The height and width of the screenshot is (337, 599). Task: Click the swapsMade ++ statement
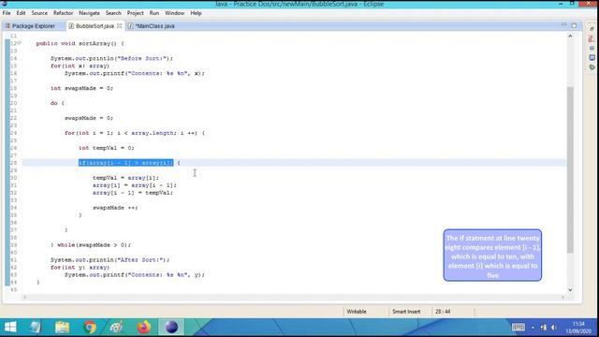(115, 208)
